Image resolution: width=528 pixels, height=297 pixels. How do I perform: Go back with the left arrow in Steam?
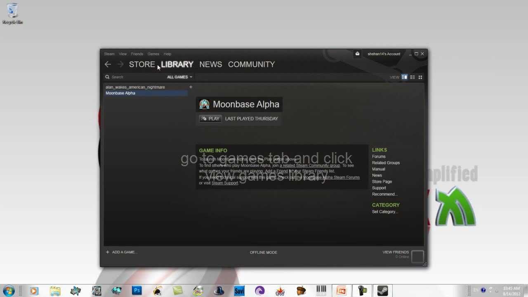click(x=108, y=64)
